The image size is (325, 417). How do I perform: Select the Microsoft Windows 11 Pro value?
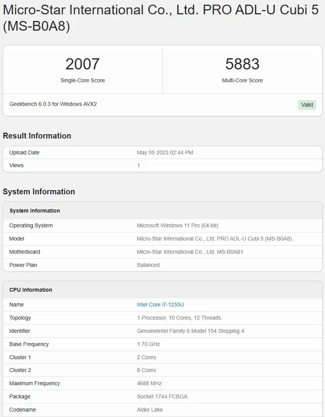(x=178, y=225)
